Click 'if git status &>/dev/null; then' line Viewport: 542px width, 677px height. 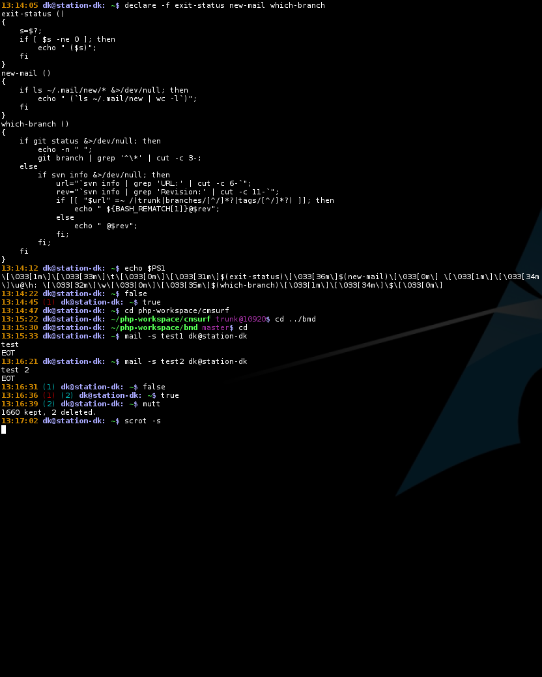90,141
